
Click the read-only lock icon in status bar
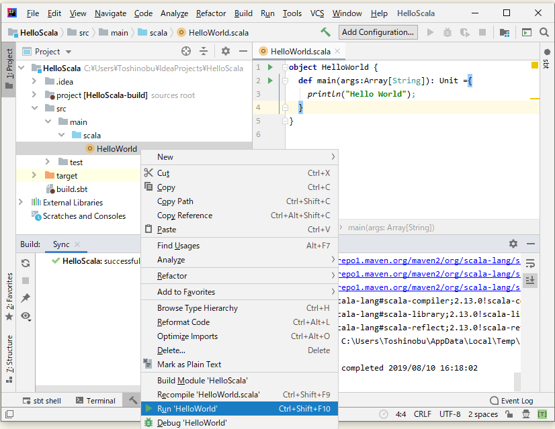pyautogui.click(x=509, y=414)
